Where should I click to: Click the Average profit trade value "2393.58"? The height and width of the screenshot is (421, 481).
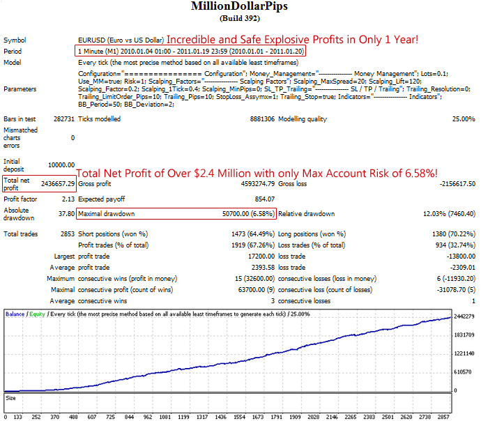point(263,268)
